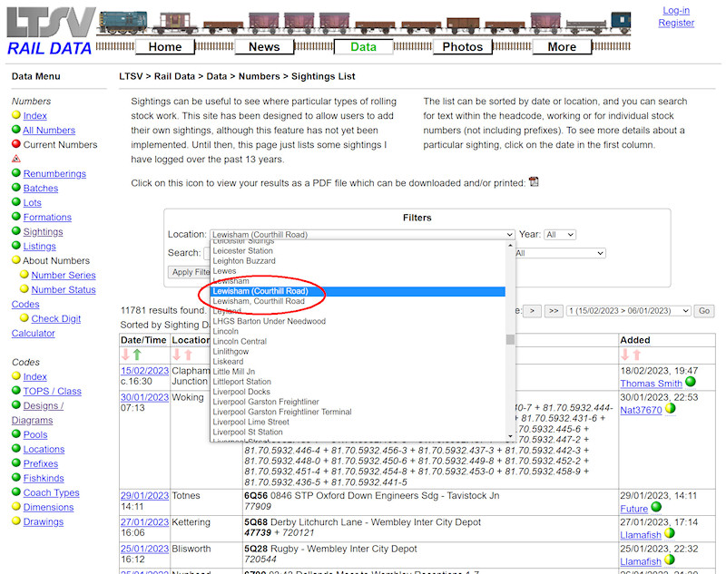Open the News tab
Image resolution: width=726 pixels, height=574 pixels.
coord(264,46)
